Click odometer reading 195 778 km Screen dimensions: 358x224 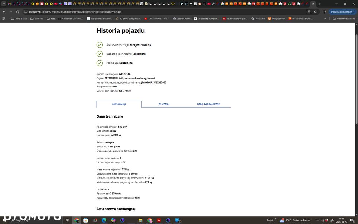click(125, 91)
